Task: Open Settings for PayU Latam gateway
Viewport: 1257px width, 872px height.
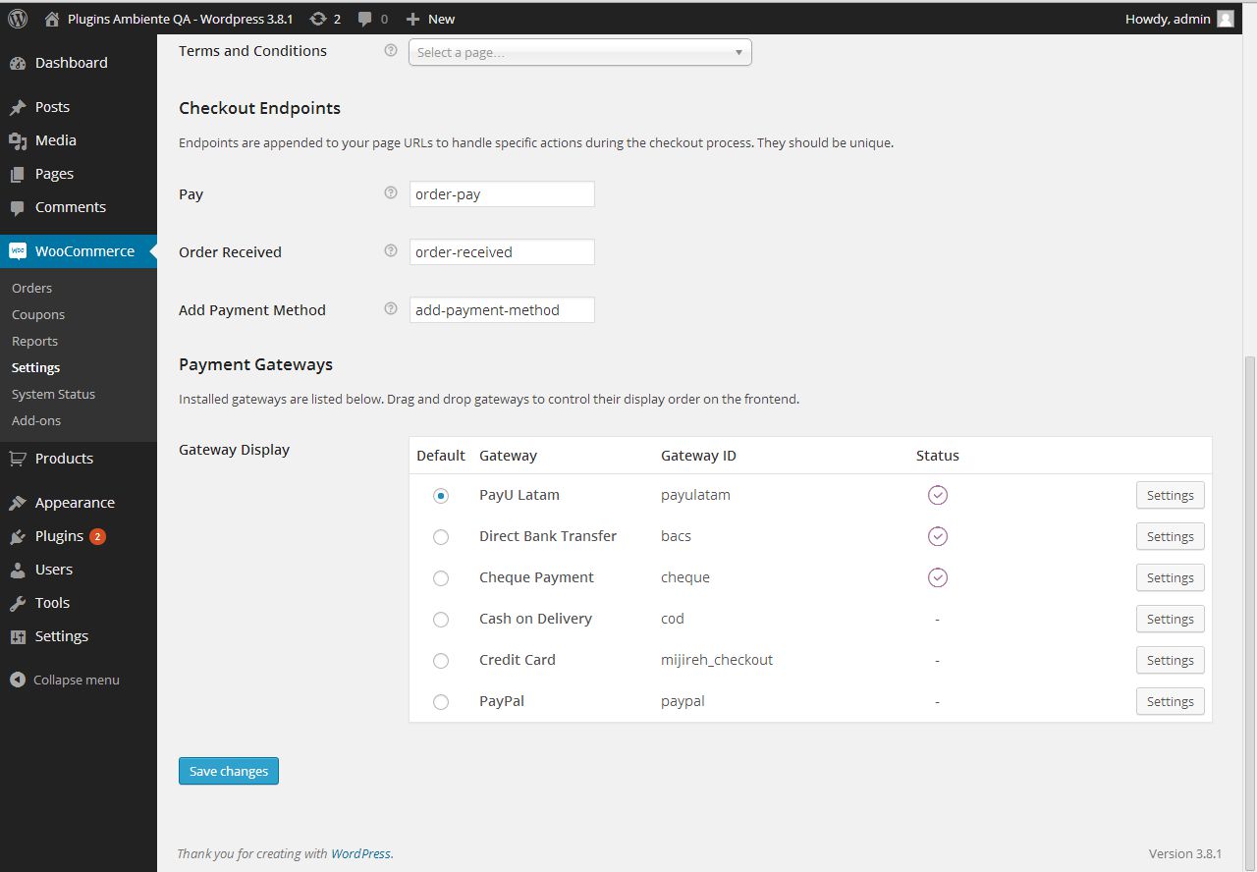Action: 1171,495
